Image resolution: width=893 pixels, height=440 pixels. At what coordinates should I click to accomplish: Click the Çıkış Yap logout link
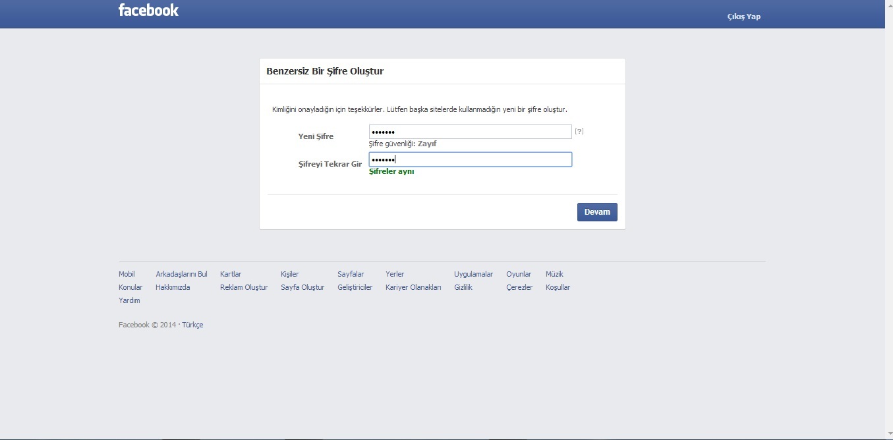pos(744,16)
